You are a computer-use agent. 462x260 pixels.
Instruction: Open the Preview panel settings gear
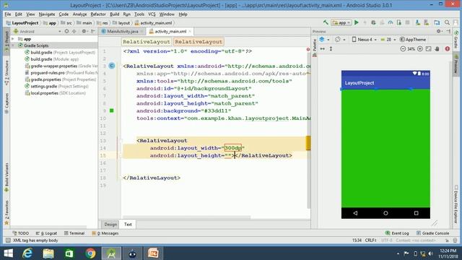pyautogui.click(x=439, y=31)
